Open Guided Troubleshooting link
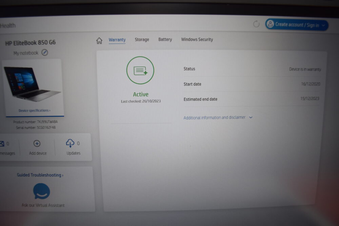Viewport: 339px width, 226px height. (40, 175)
